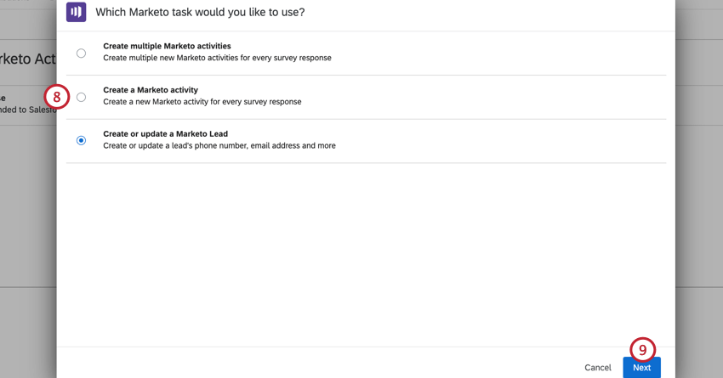Click the "Create a new Marketo activity" description
Screen dimensions: 723x378
(202, 102)
